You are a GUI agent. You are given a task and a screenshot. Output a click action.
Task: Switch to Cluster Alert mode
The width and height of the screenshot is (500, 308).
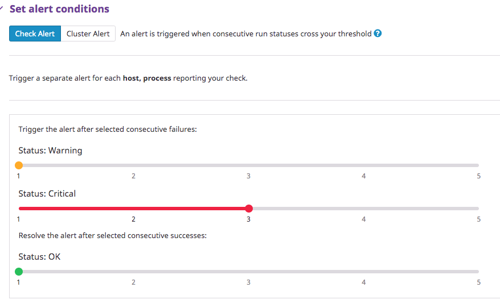(x=88, y=34)
